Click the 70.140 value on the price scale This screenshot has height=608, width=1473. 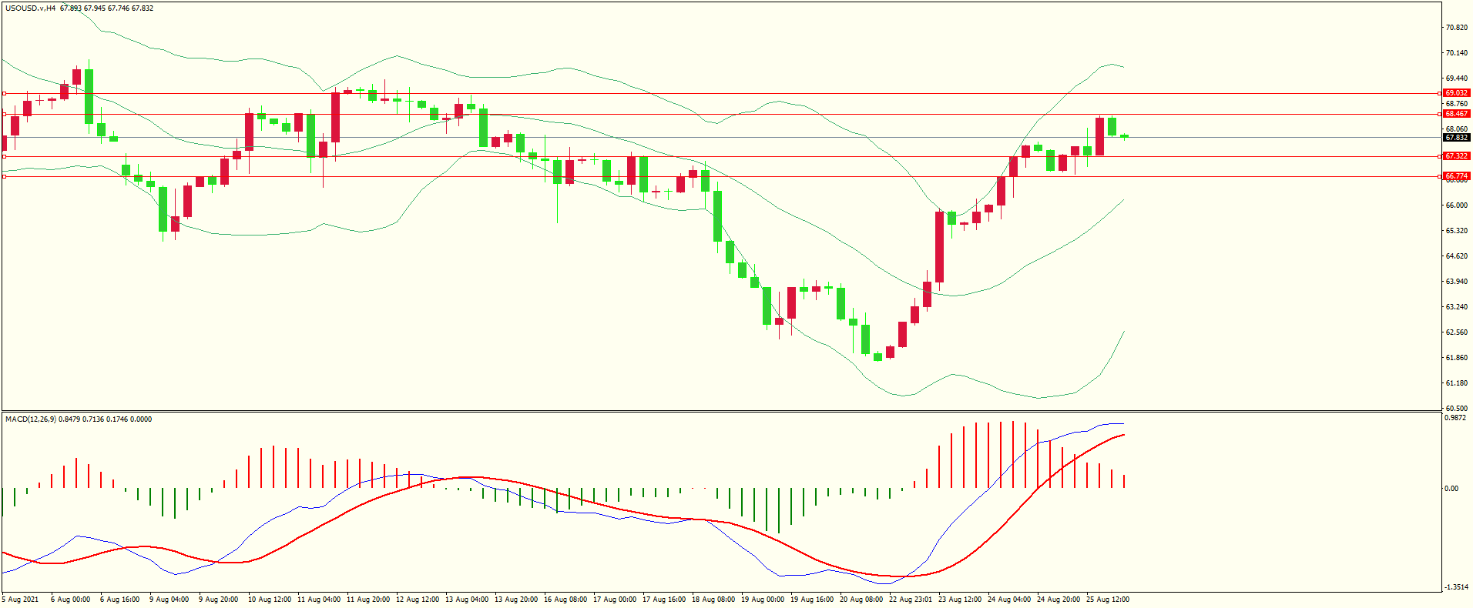tap(1456, 53)
